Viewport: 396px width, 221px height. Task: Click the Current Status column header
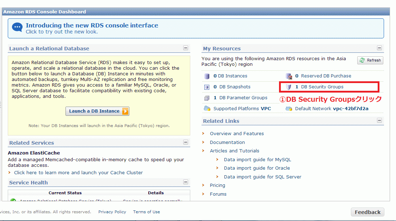pos(65,193)
